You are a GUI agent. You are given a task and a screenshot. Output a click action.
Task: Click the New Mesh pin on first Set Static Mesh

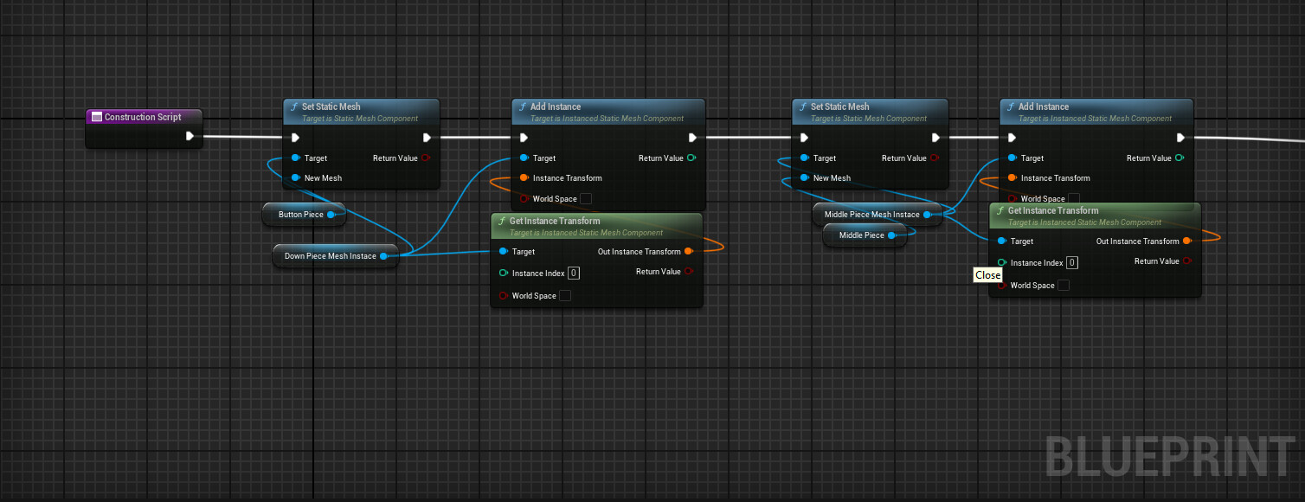[295, 178]
